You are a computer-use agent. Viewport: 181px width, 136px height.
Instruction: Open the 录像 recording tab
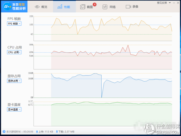click(x=132, y=7)
